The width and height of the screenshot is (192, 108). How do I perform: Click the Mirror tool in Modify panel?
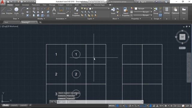tap(38, 12)
